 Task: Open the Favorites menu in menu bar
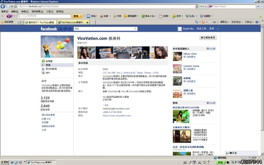38,12
